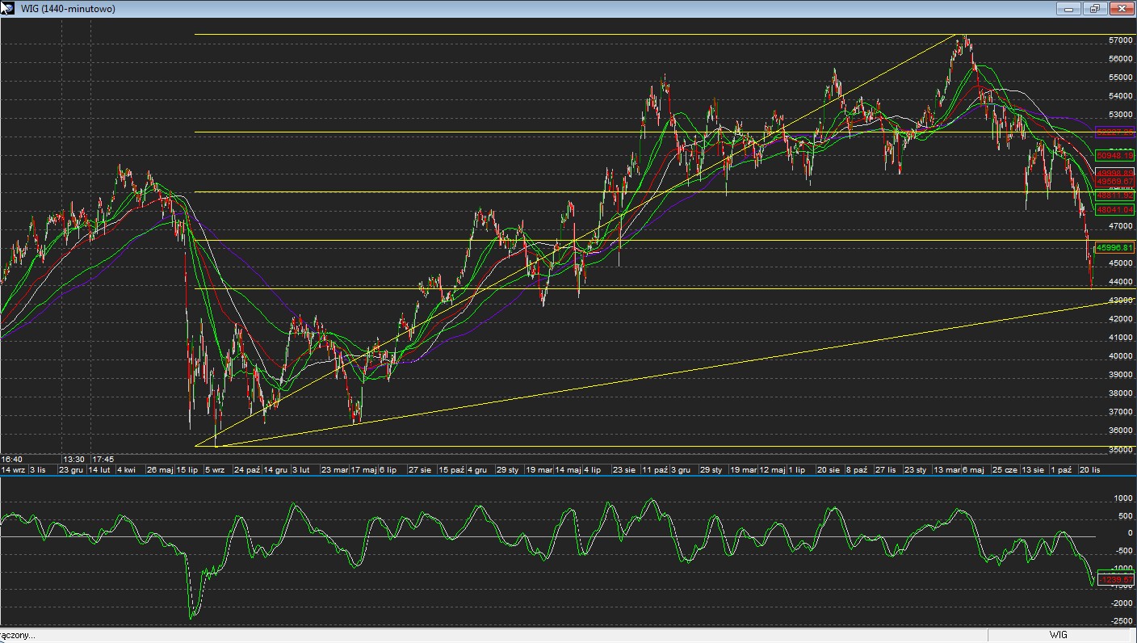Restore down the WIG chart window
This screenshot has height=643, width=1137.
click(x=1094, y=8)
